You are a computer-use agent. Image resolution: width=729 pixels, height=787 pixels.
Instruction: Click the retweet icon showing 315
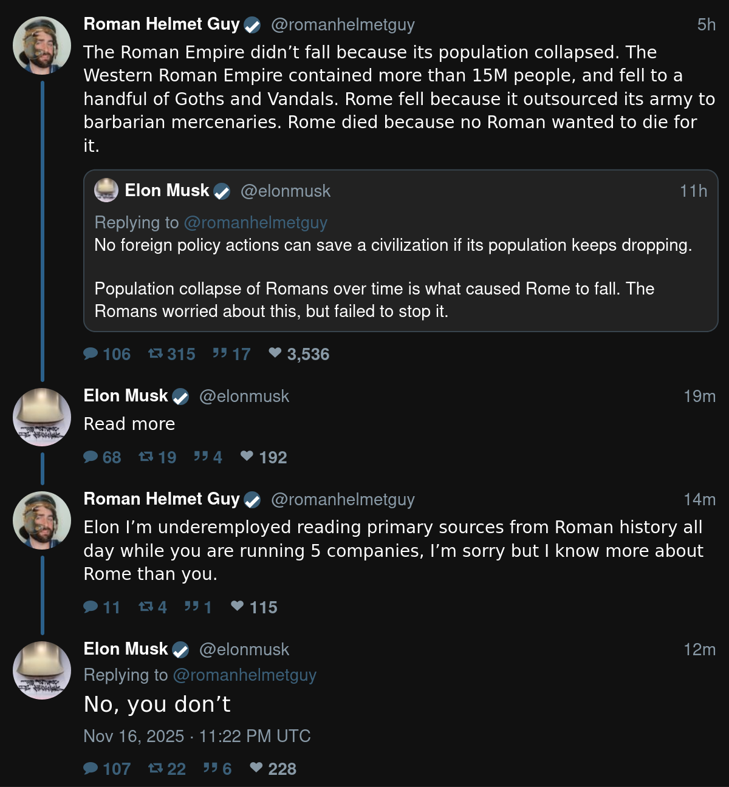[156, 353]
